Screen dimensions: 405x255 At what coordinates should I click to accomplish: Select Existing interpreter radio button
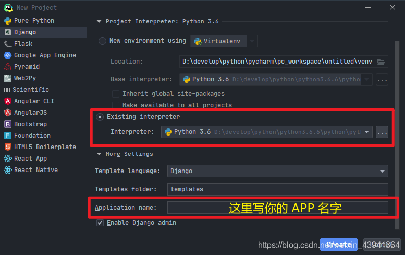pos(100,117)
